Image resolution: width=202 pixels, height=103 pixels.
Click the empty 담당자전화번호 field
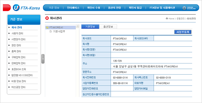point(122,88)
